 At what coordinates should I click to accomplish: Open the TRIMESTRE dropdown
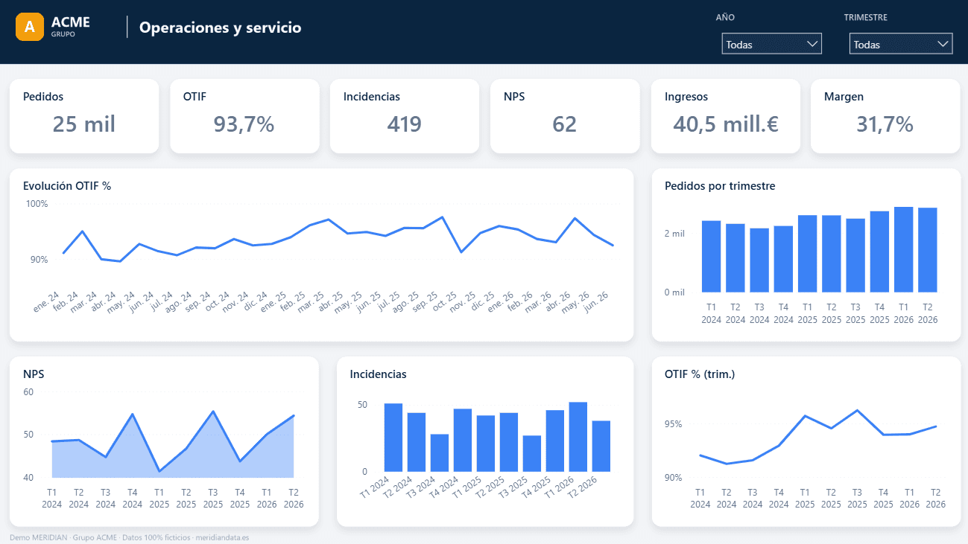901,44
